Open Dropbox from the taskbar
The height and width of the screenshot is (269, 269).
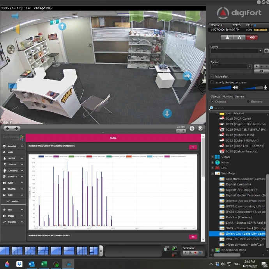click(x=19, y=264)
